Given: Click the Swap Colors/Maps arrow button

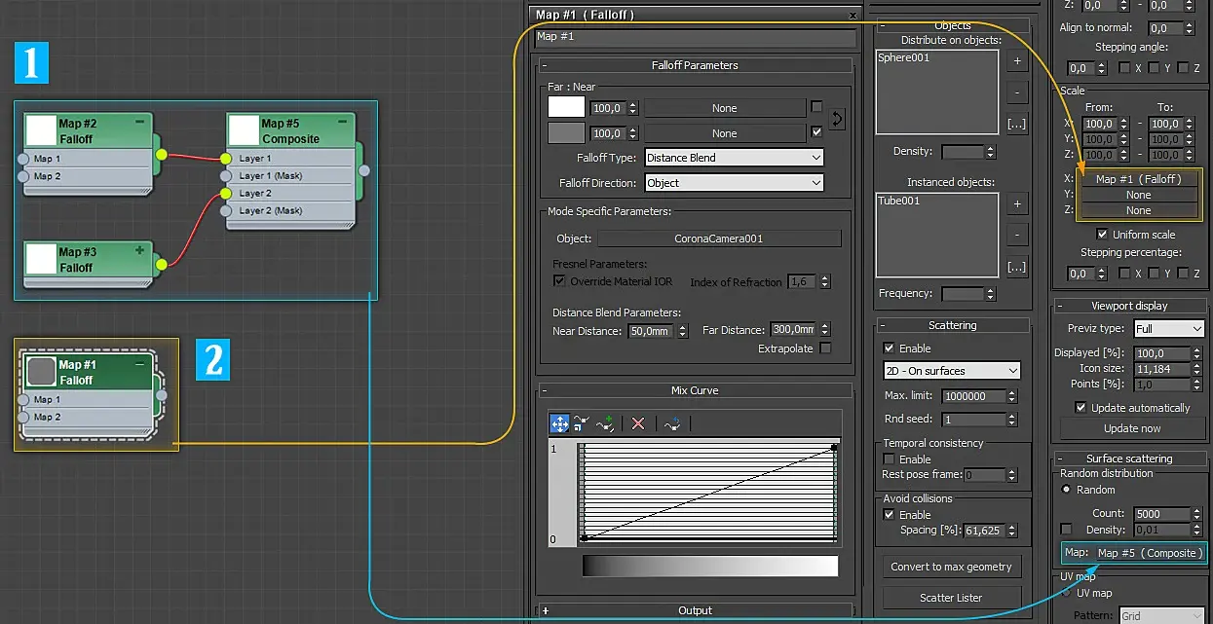Looking at the screenshot, I should [836, 120].
